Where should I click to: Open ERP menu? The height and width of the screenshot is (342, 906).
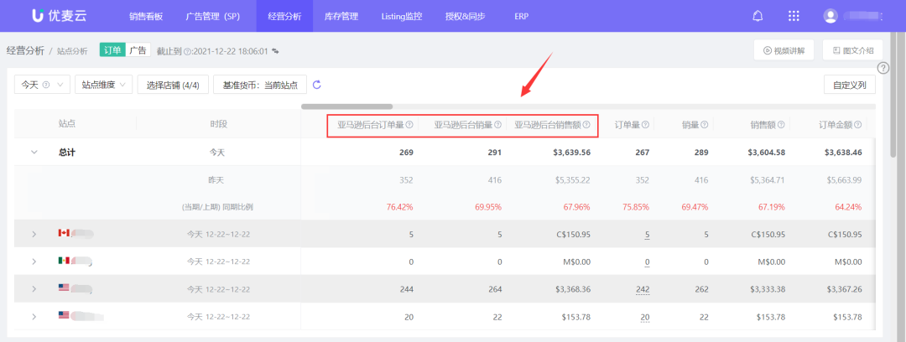(x=521, y=16)
